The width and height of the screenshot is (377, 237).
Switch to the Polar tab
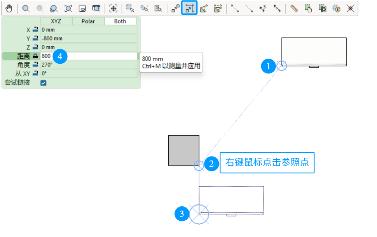click(x=88, y=21)
